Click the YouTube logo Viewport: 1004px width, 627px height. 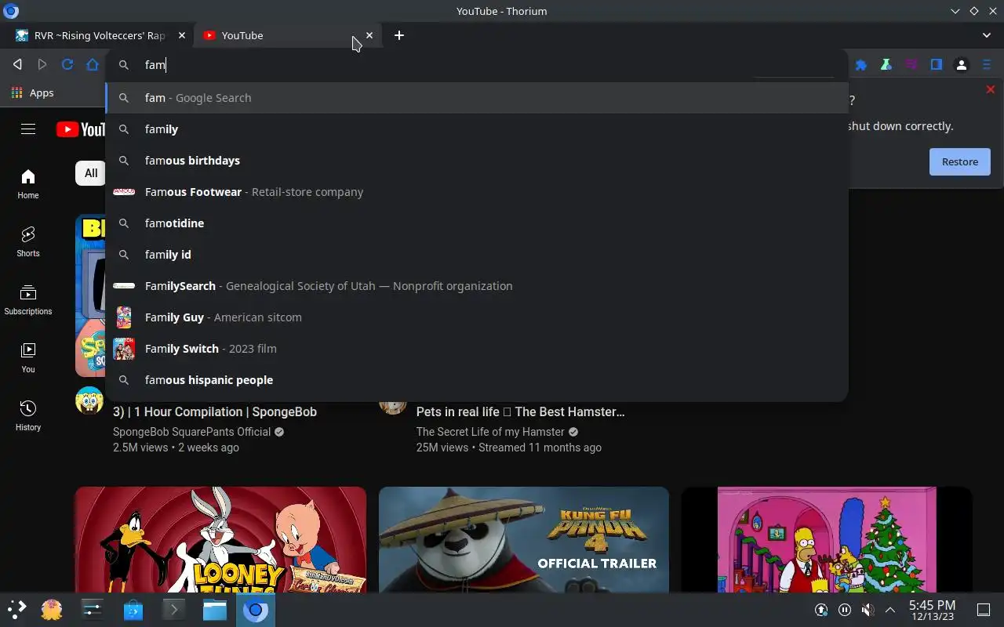point(81,129)
